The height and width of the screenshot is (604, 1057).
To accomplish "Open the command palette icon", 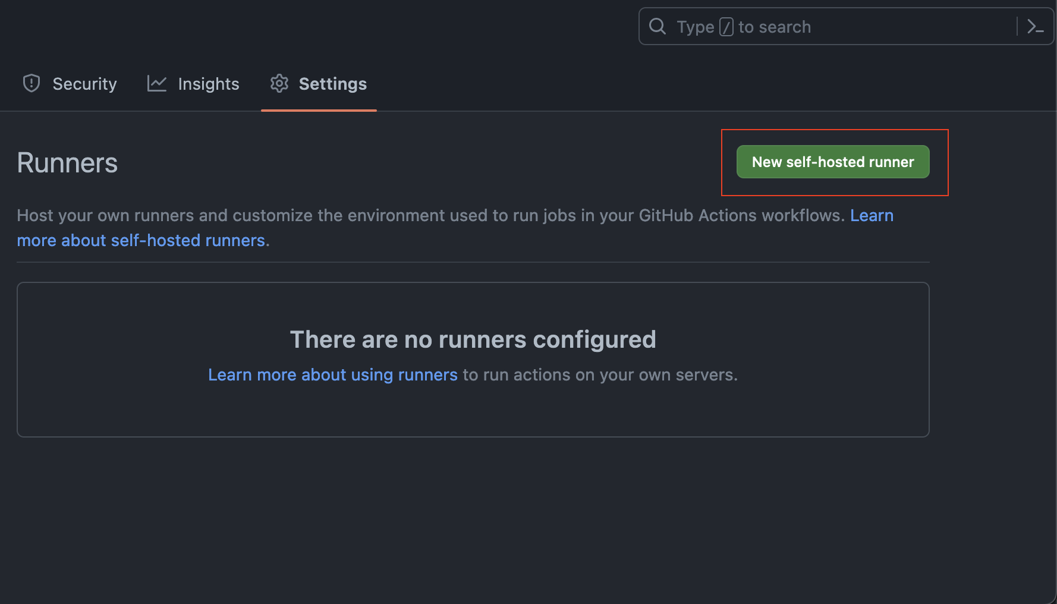I will coord(1035,27).
